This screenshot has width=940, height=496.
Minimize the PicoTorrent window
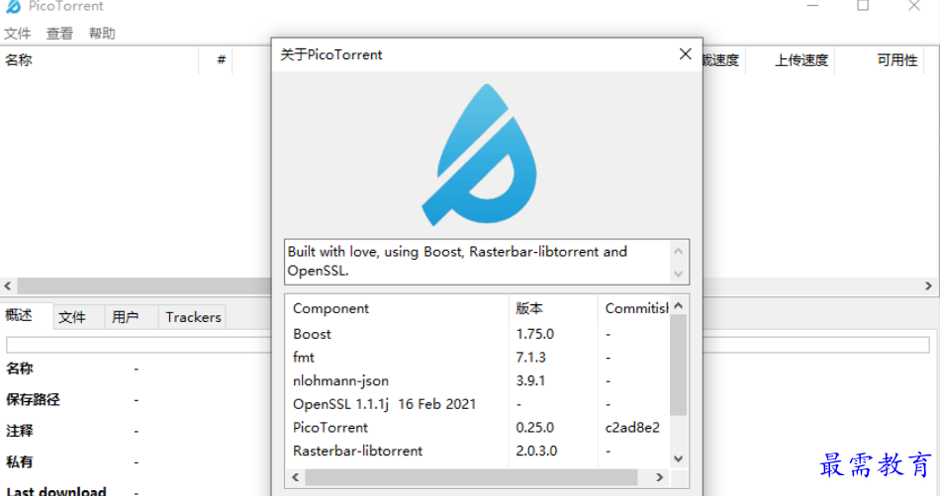pos(812,6)
